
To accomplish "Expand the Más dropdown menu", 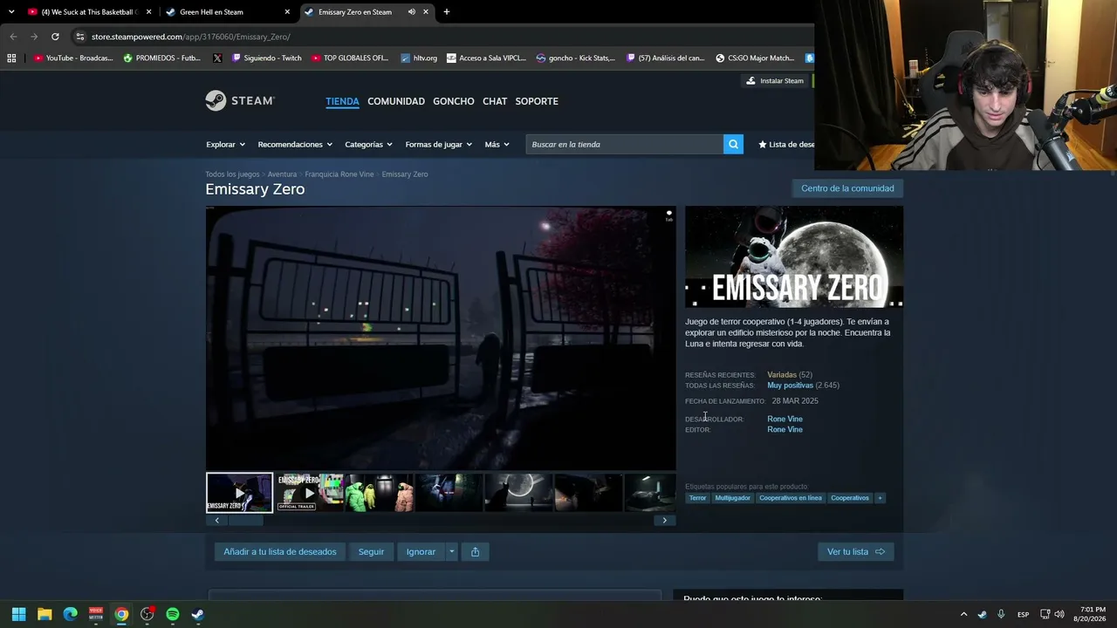I will click(497, 144).
